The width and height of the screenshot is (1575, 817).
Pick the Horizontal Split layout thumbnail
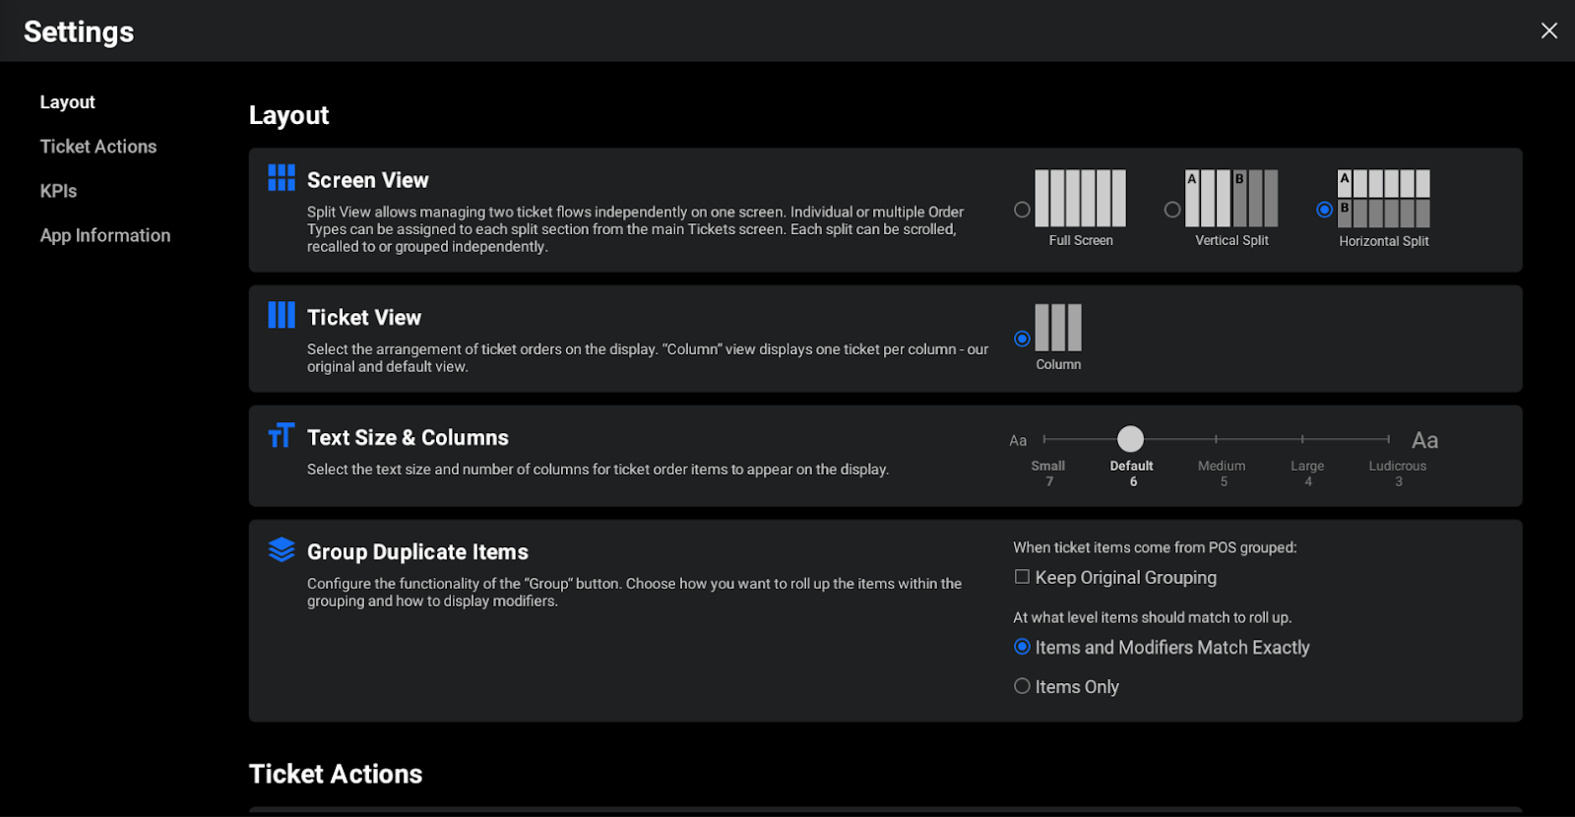1383,198
